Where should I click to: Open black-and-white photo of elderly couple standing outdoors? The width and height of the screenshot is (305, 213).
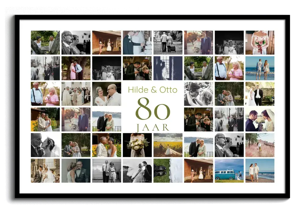click(x=106, y=171)
